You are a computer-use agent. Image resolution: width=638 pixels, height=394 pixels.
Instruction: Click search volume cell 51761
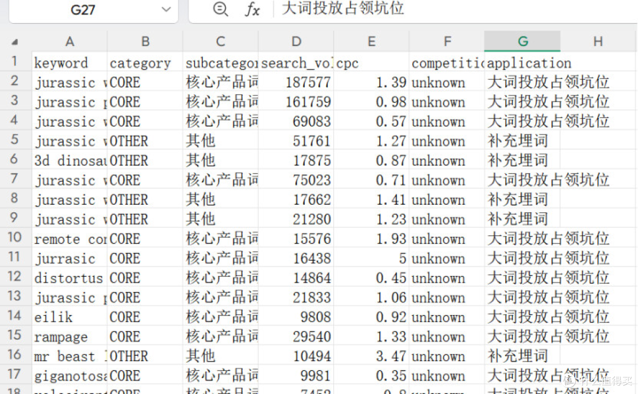296,140
